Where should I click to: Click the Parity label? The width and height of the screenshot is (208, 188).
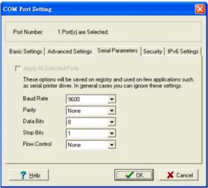(29, 110)
